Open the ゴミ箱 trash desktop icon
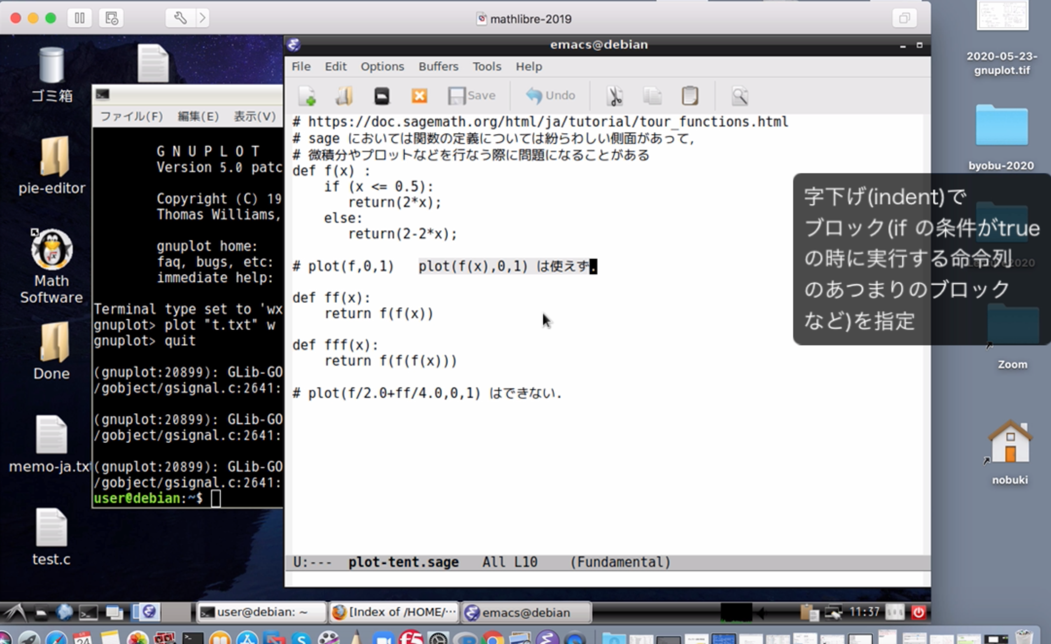The image size is (1051, 644). (52, 75)
